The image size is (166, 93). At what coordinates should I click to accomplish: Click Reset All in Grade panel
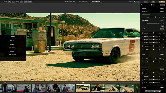pyautogui.click(x=162, y=5)
